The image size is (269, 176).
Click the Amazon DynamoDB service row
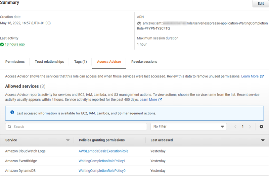[x=134, y=171]
